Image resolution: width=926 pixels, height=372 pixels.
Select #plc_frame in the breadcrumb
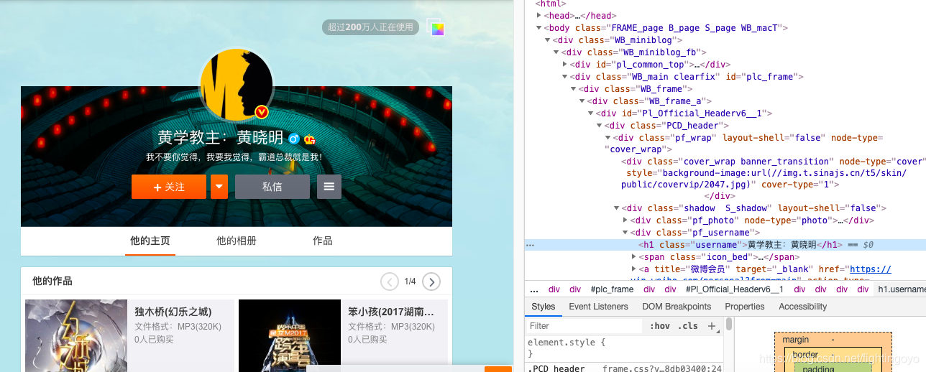tap(613, 289)
